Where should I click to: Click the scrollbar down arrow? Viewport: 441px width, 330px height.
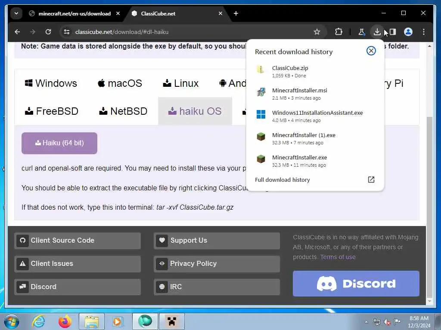pos(429,301)
